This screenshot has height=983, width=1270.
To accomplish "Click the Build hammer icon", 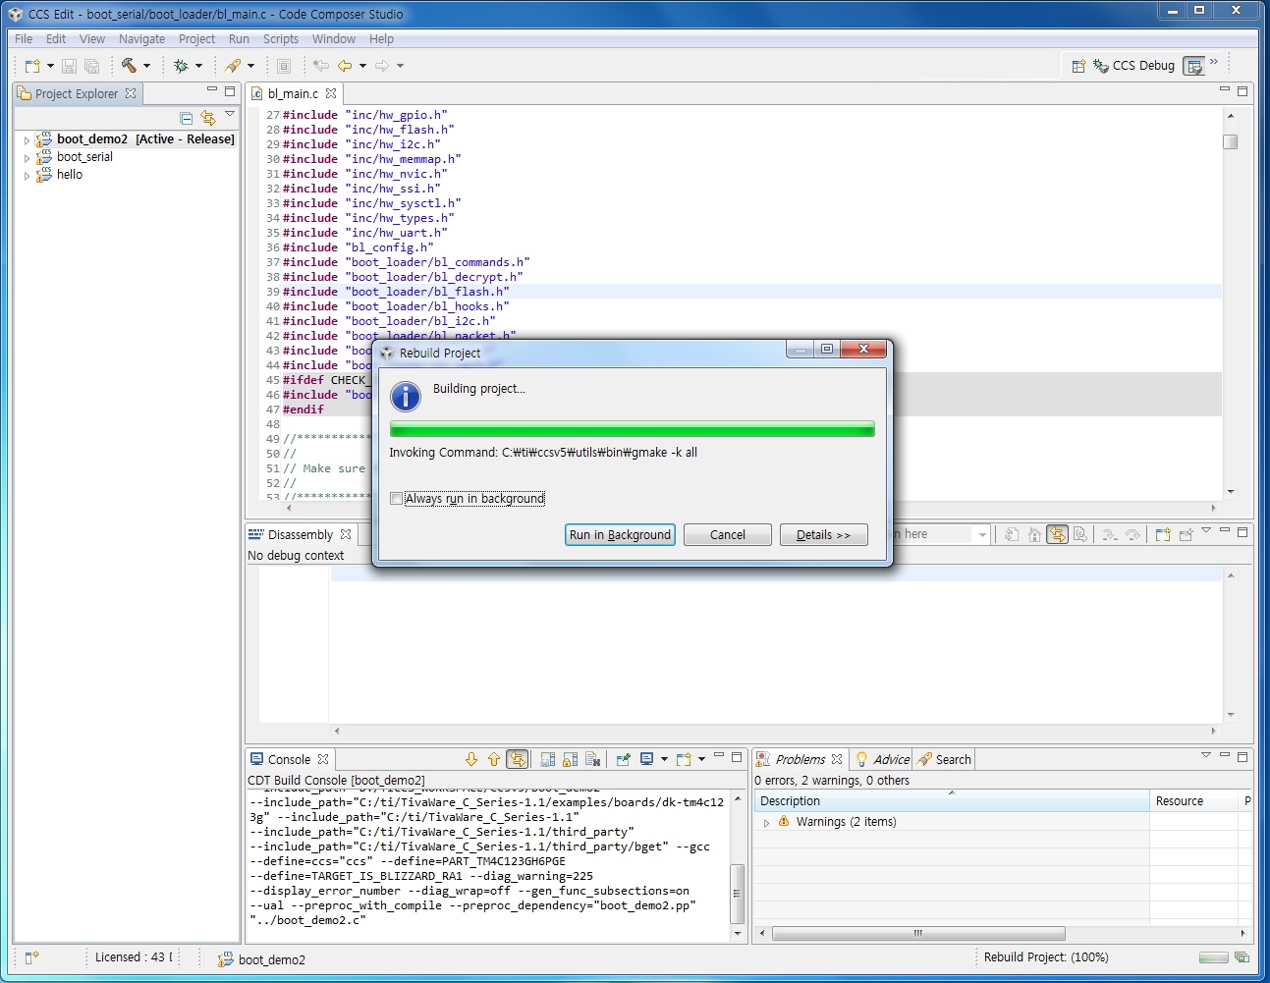I will point(129,66).
